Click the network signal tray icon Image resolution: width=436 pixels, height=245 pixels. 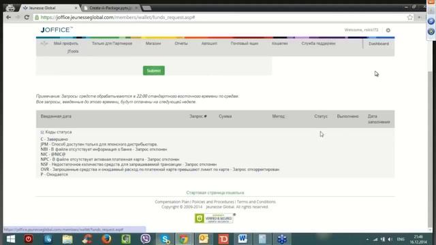(375, 239)
